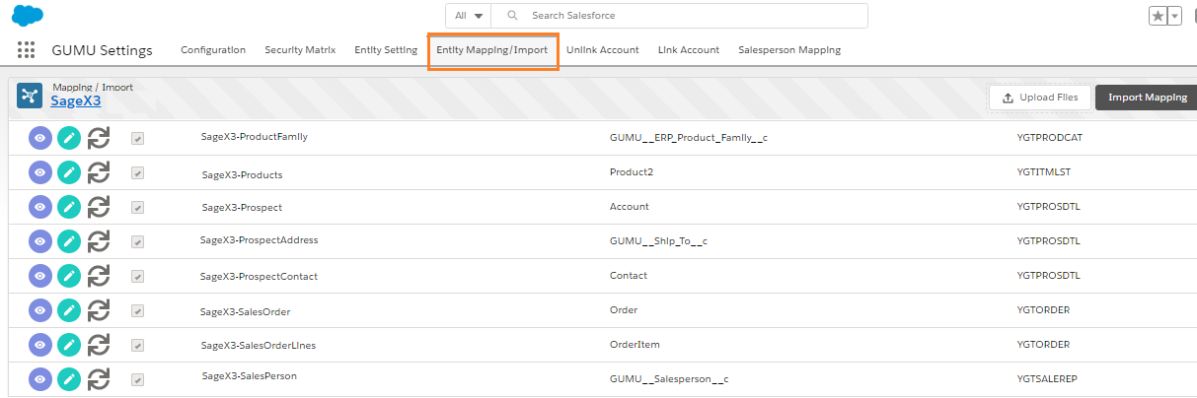Select the 'SageX3-Products' mapping name
Viewport: 1197px width, 398px height.
tap(242, 174)
